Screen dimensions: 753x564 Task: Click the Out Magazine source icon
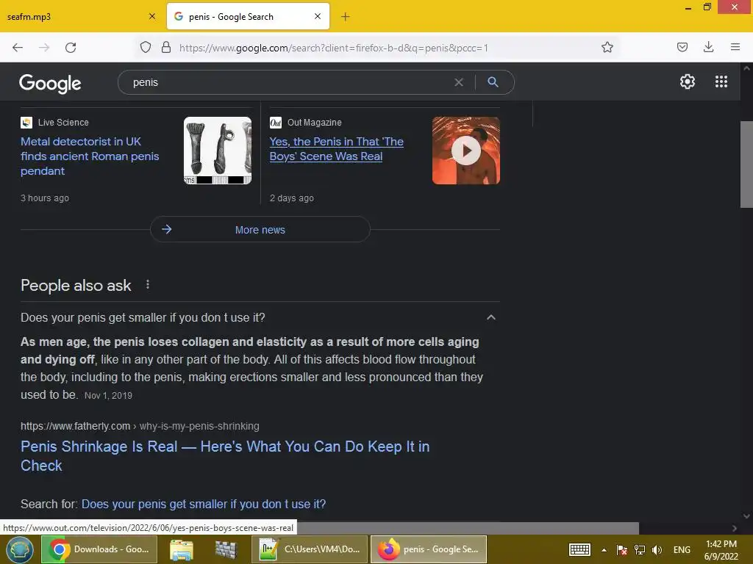pyautogui.click(x=276, y=123)
